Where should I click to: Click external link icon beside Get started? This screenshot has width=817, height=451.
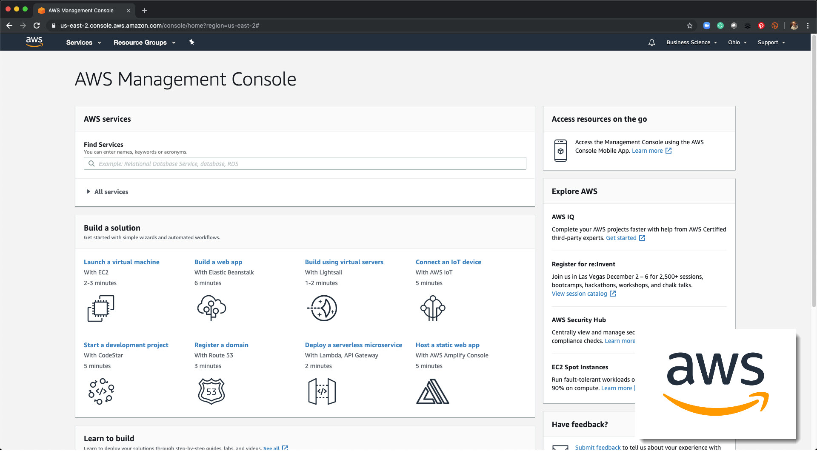642,238
